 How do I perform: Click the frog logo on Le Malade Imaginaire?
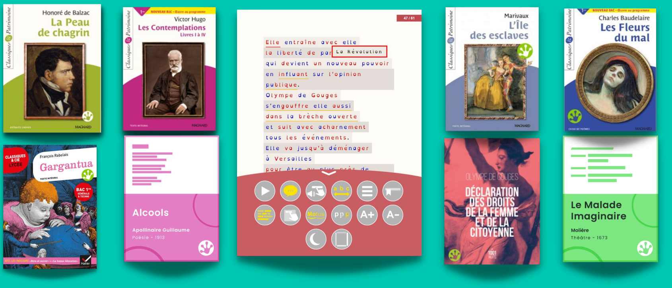coord(645,248)
